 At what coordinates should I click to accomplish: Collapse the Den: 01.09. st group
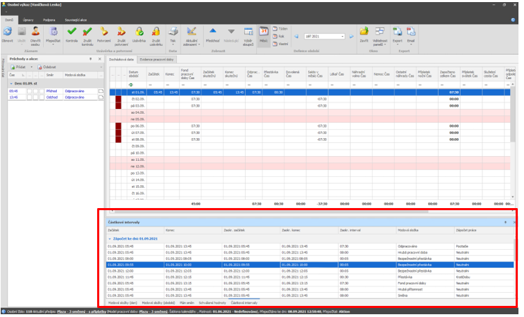(11, 83)
